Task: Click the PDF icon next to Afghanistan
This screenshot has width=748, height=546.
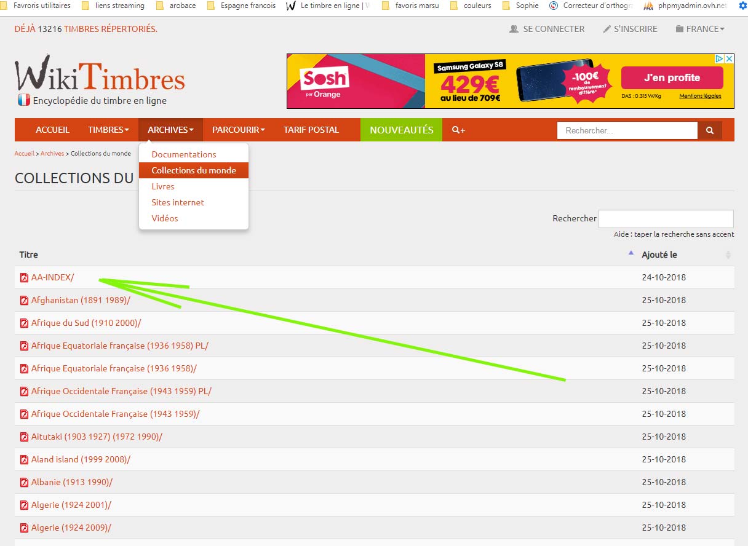Action: click(x=24, y=301)
